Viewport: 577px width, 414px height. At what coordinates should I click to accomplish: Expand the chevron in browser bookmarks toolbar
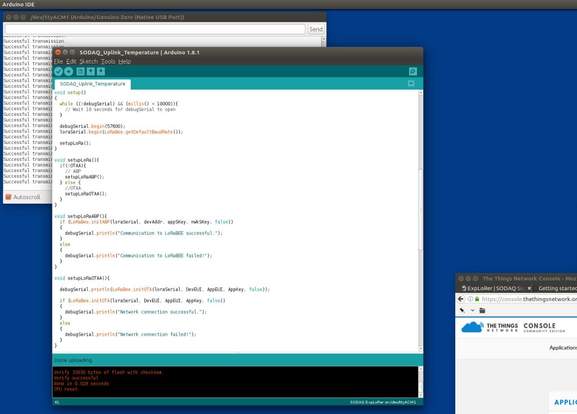coord(472,310)
